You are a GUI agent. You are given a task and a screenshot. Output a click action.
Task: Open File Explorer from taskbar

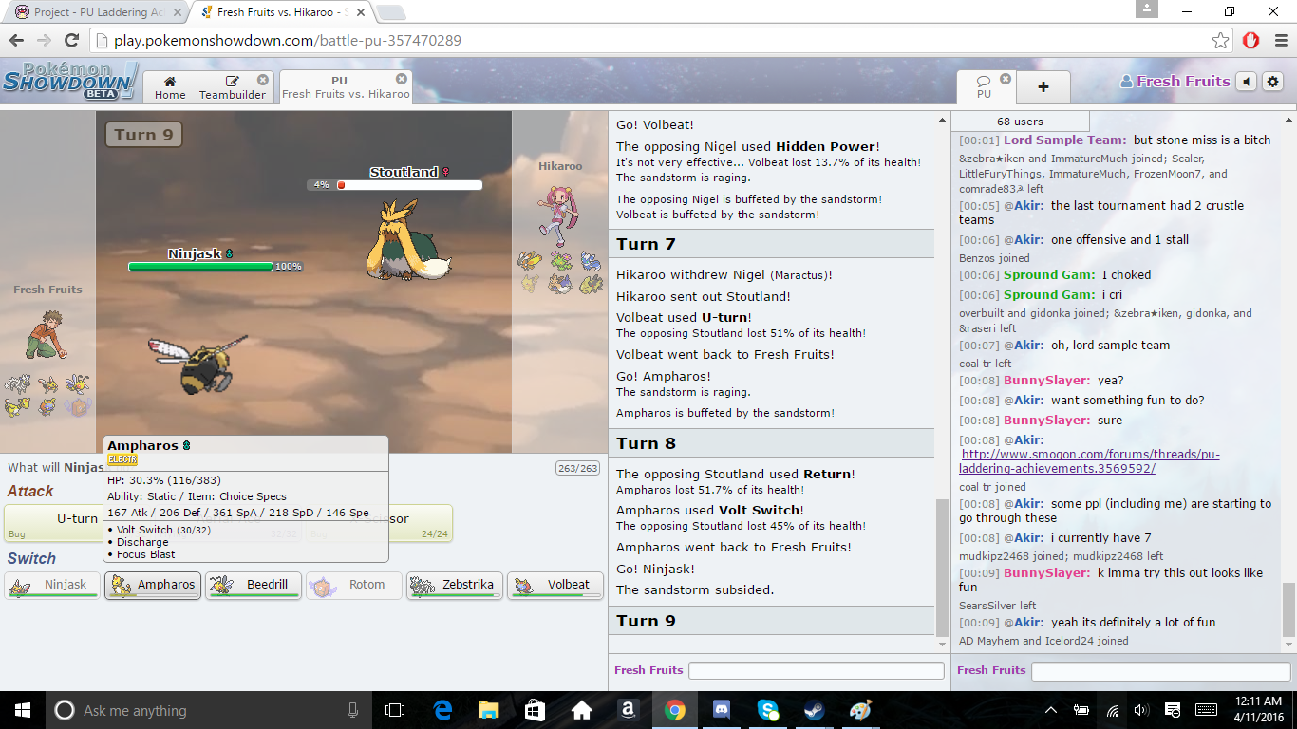coord(488,710)
